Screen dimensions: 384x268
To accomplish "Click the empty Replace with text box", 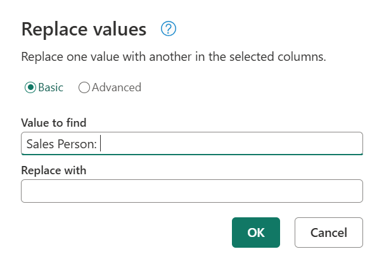I will point(191,191).
